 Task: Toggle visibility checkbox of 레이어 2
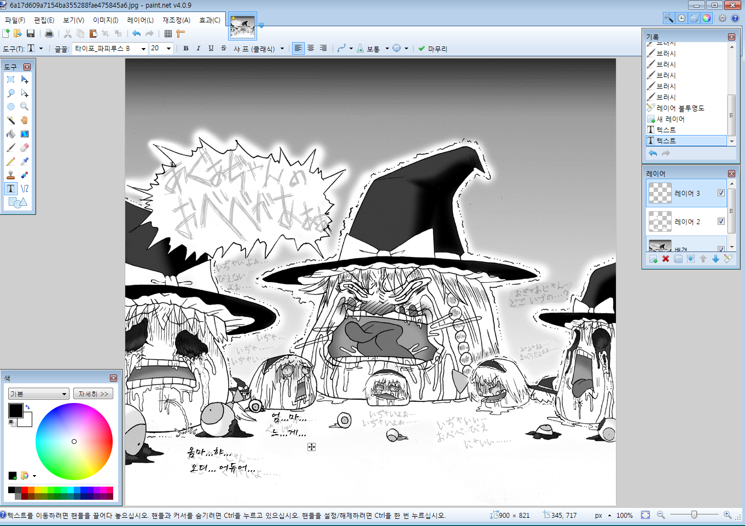(721, 221)
